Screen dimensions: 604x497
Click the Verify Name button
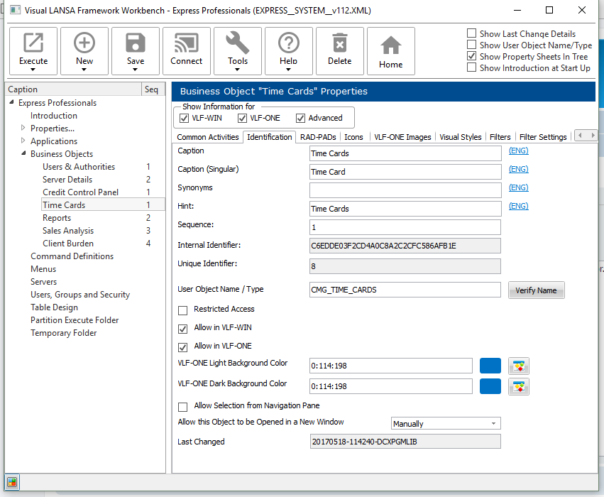click(536, 290)
